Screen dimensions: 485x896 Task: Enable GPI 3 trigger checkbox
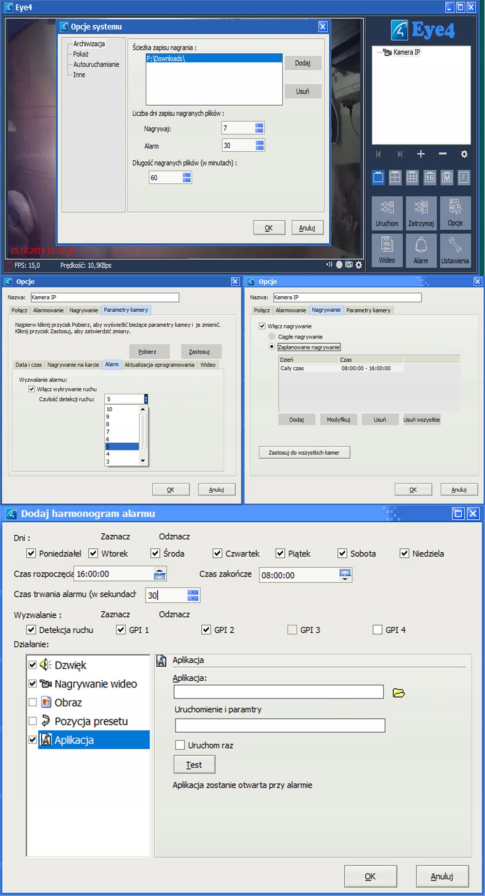click(x=292, y=629)
